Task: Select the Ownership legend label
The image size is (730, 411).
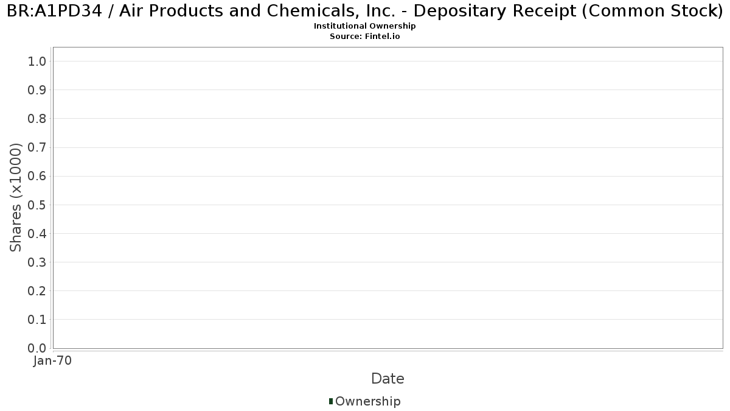Action: click(367, 401)
